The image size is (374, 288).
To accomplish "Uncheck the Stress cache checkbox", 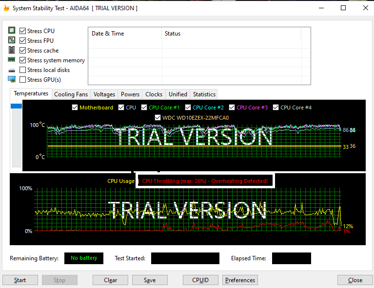I will point(22,51).
